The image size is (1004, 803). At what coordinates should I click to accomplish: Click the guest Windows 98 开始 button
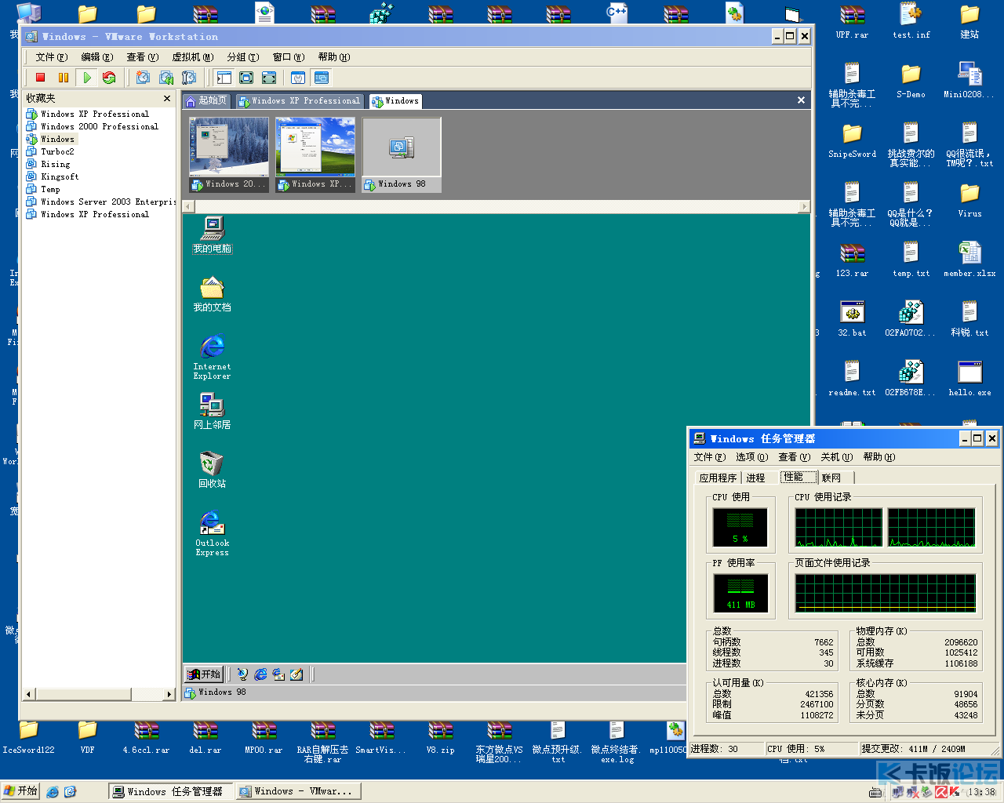(204, 674)
